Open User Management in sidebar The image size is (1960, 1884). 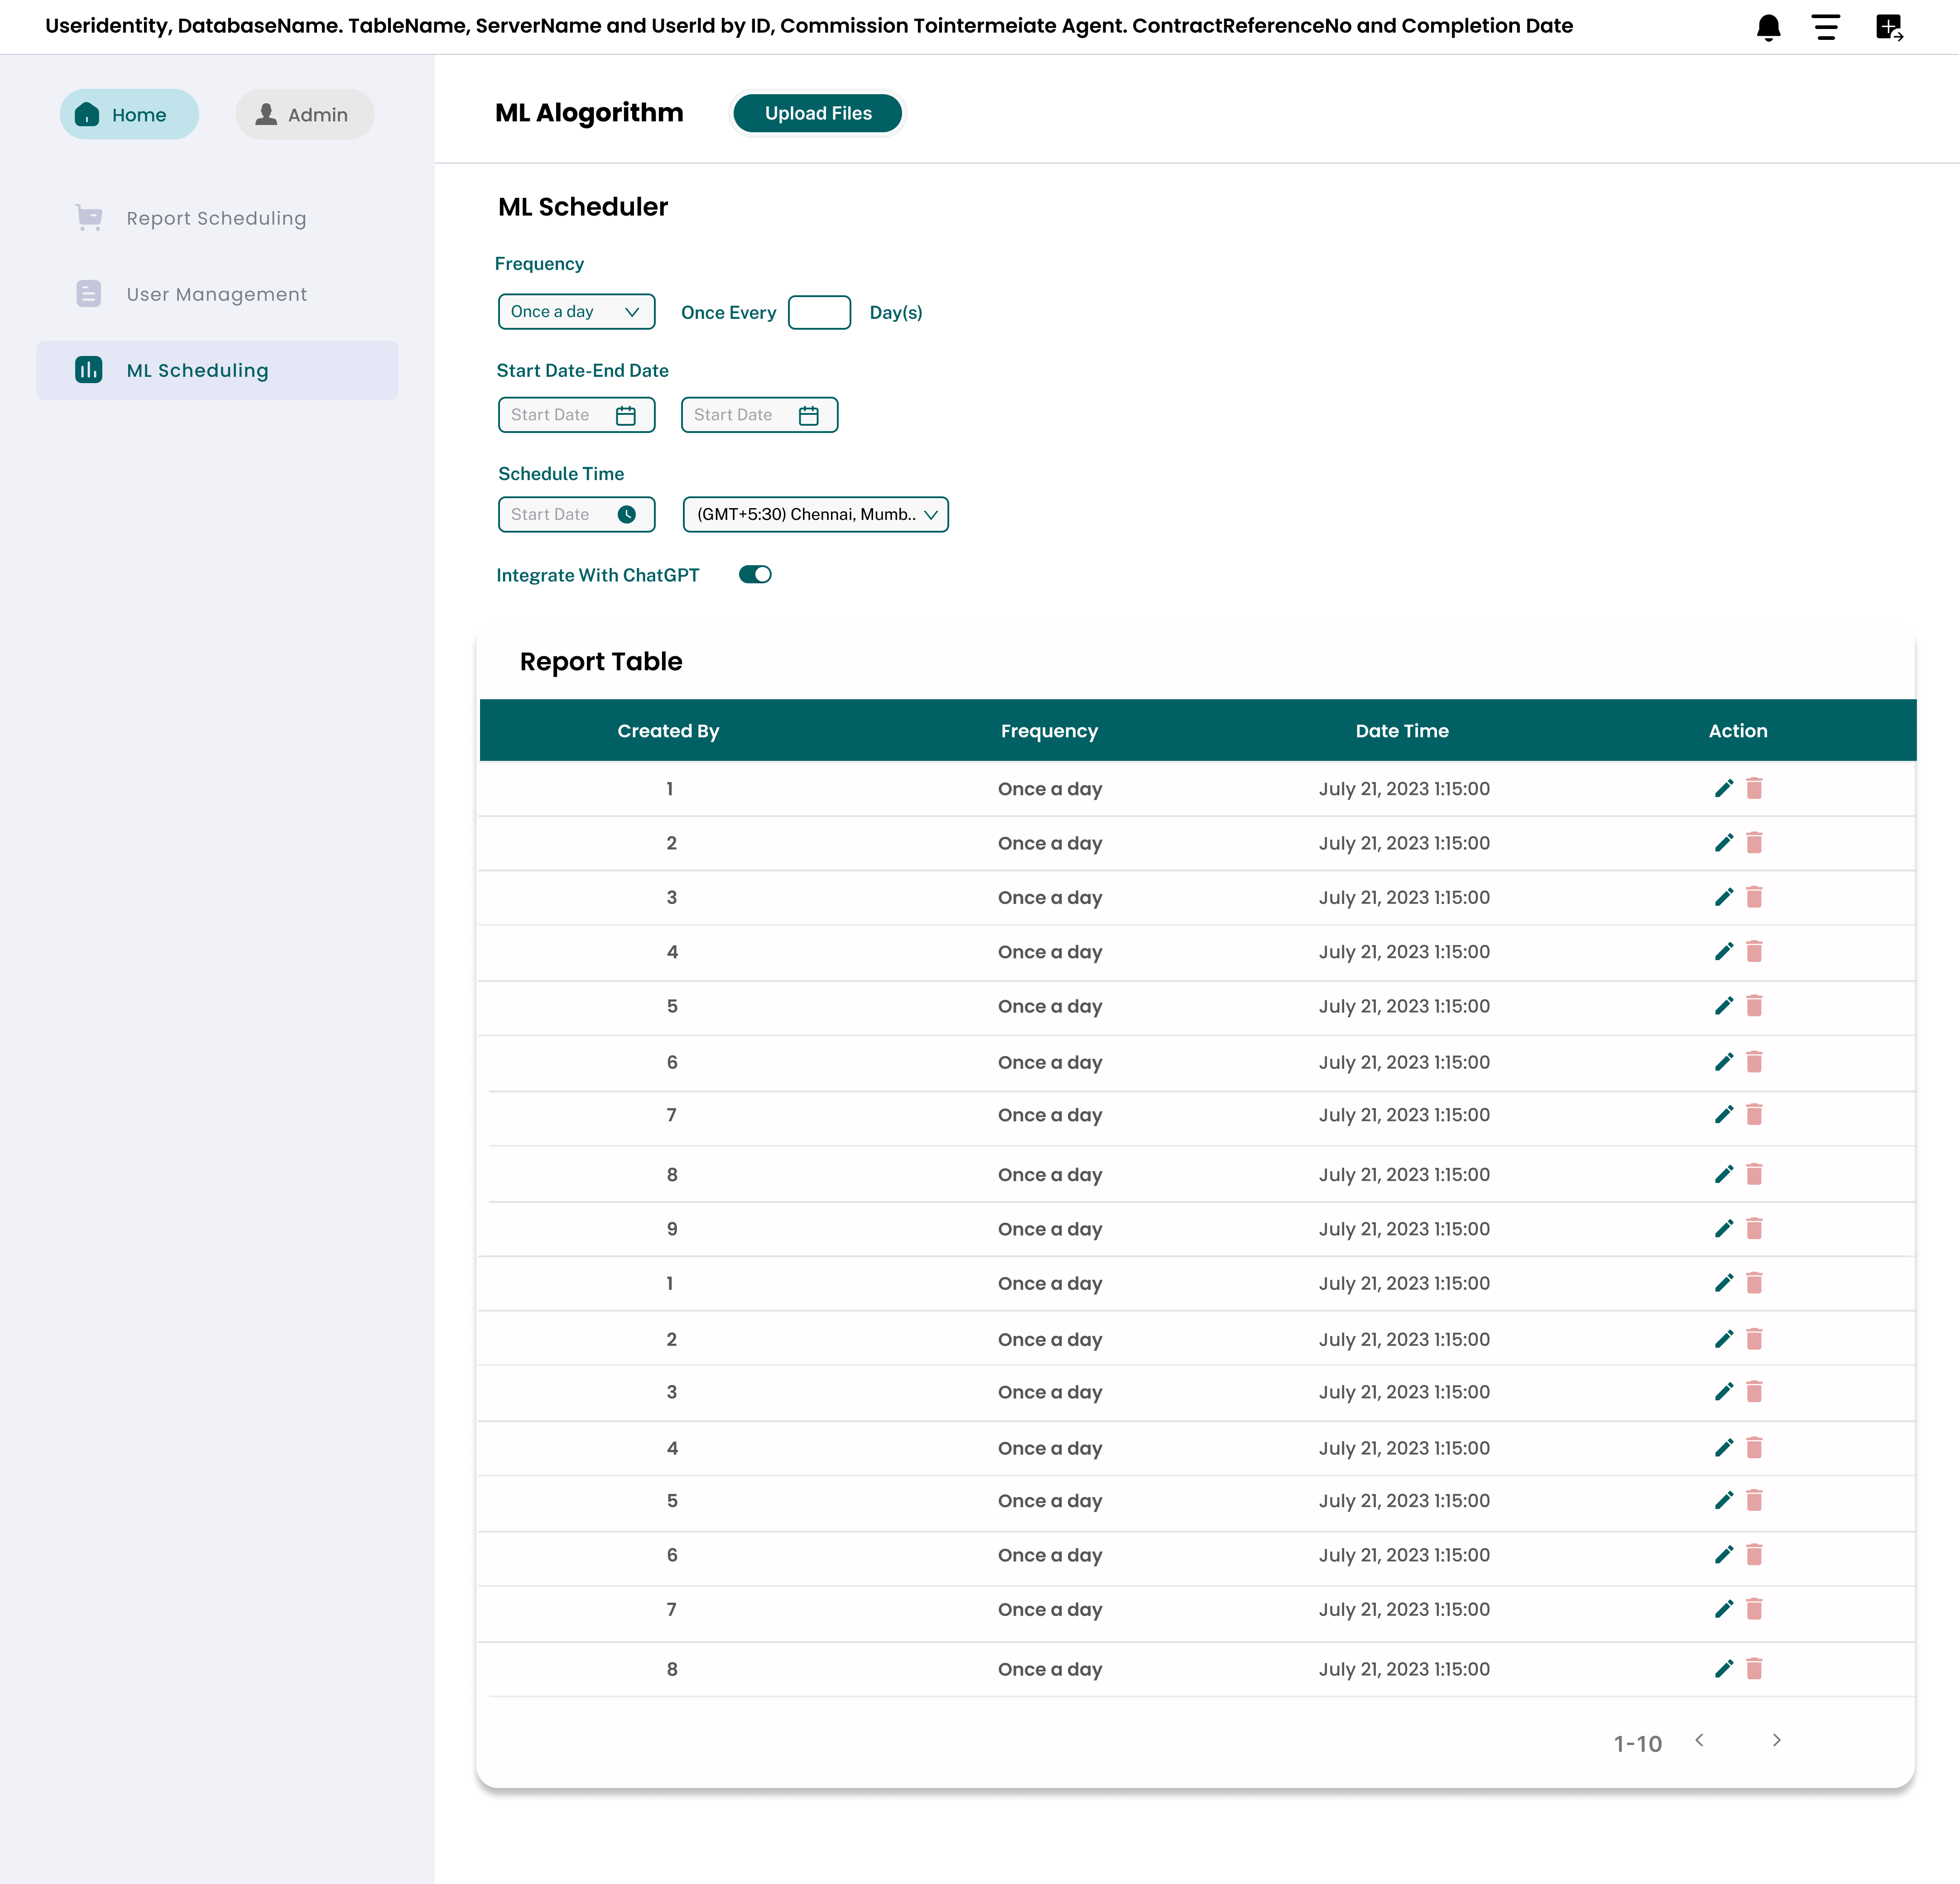(216, 294)
